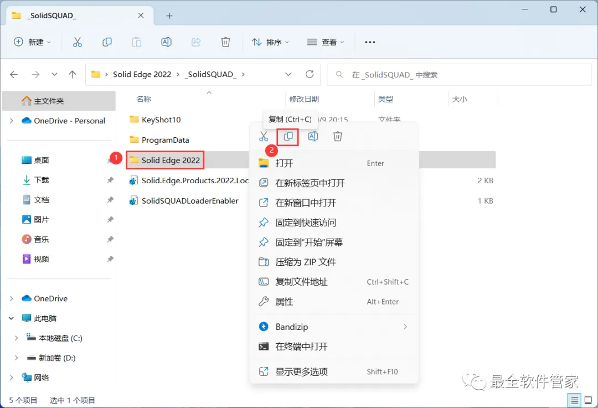Open the 排序 sort dropdown

click(270, 42)
